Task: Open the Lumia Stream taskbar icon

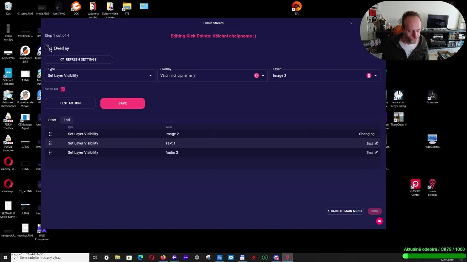Action: [x=287, y=258]
